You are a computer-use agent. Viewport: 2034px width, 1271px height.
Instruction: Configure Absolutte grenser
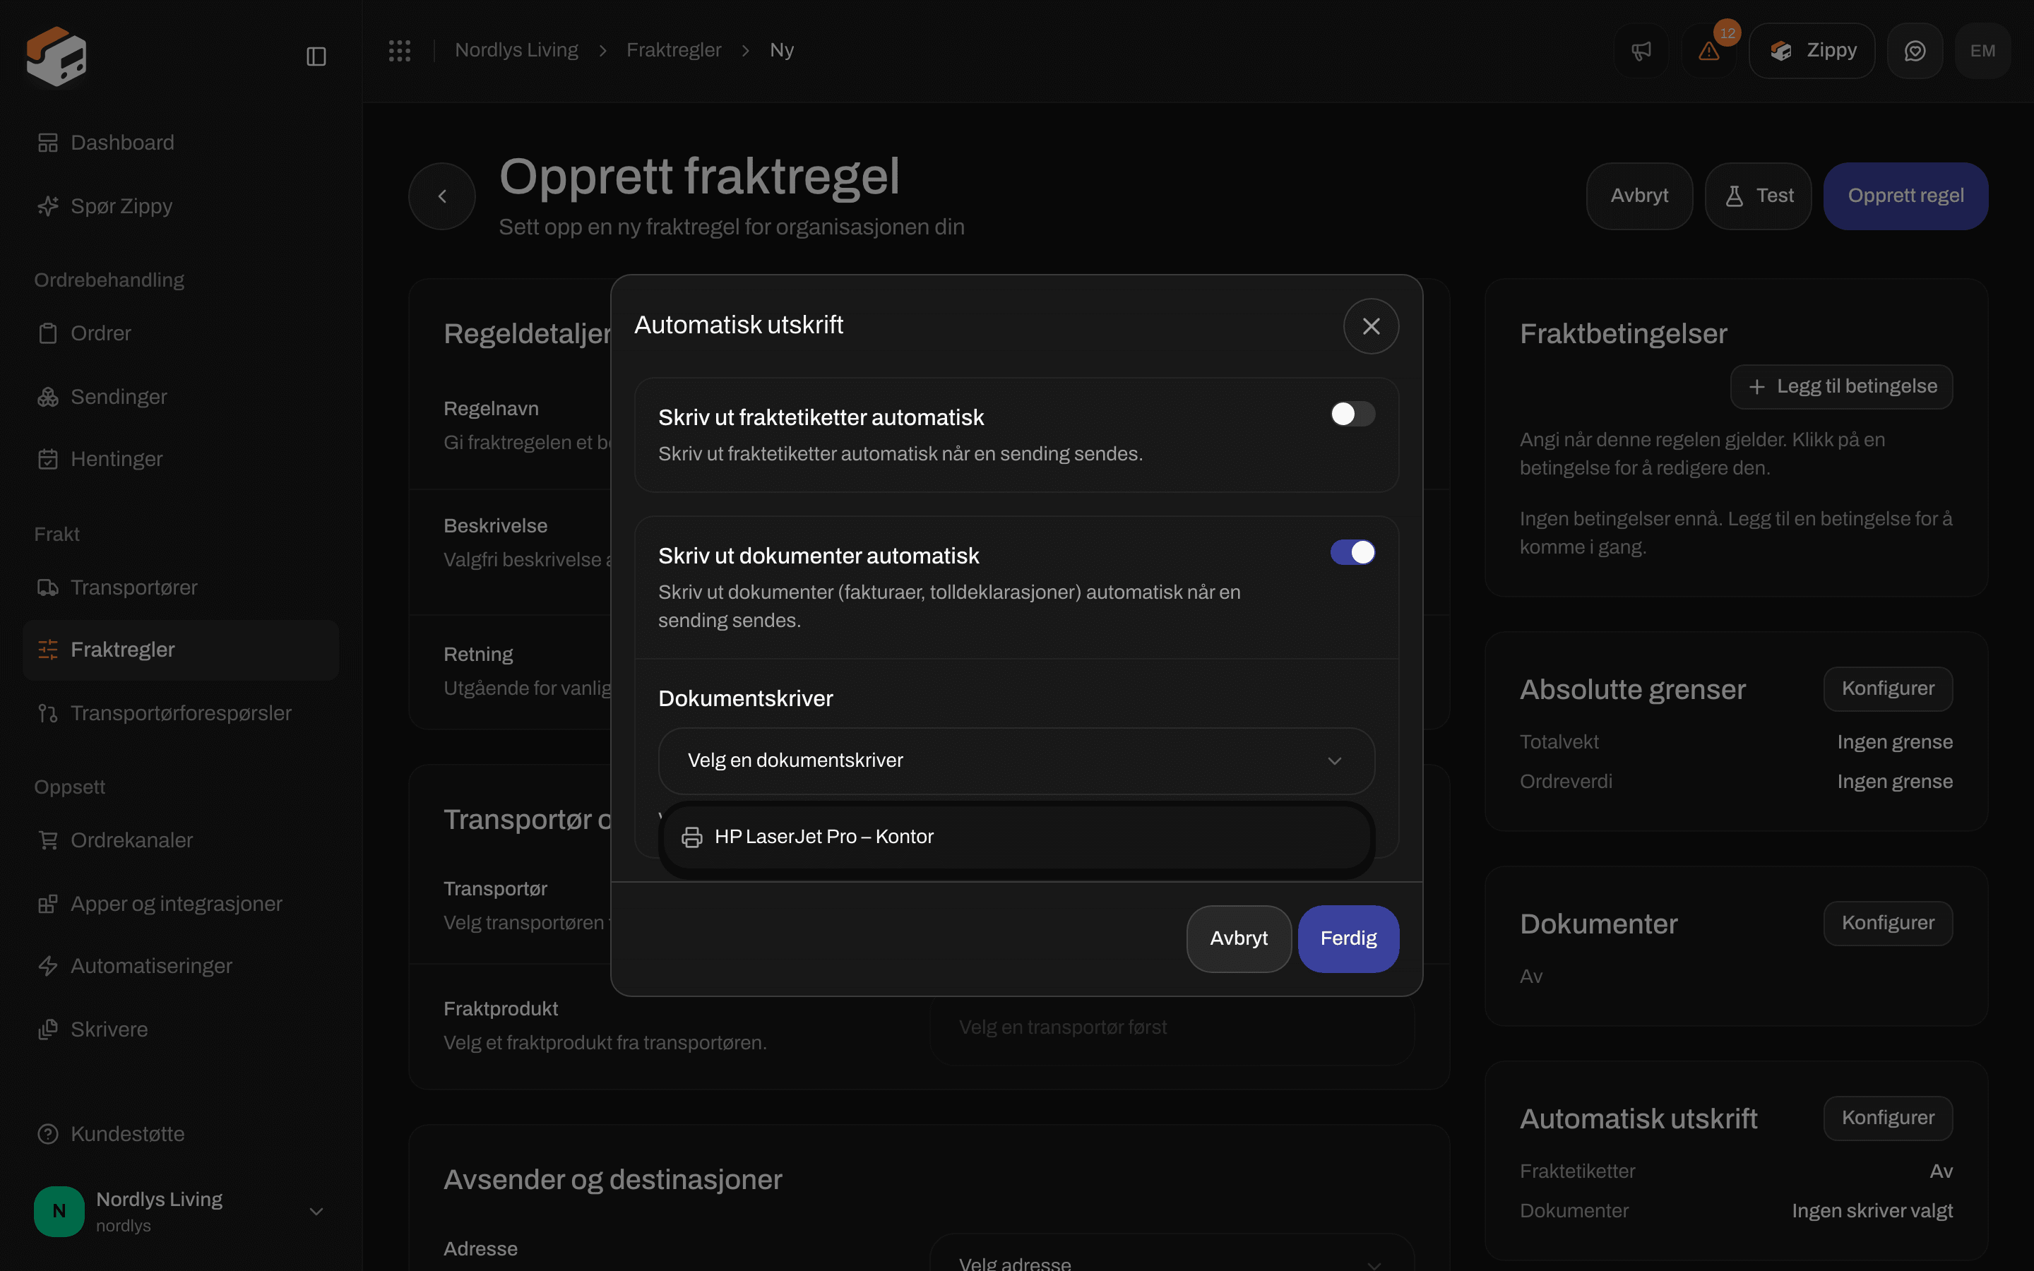coord(1888,688)
